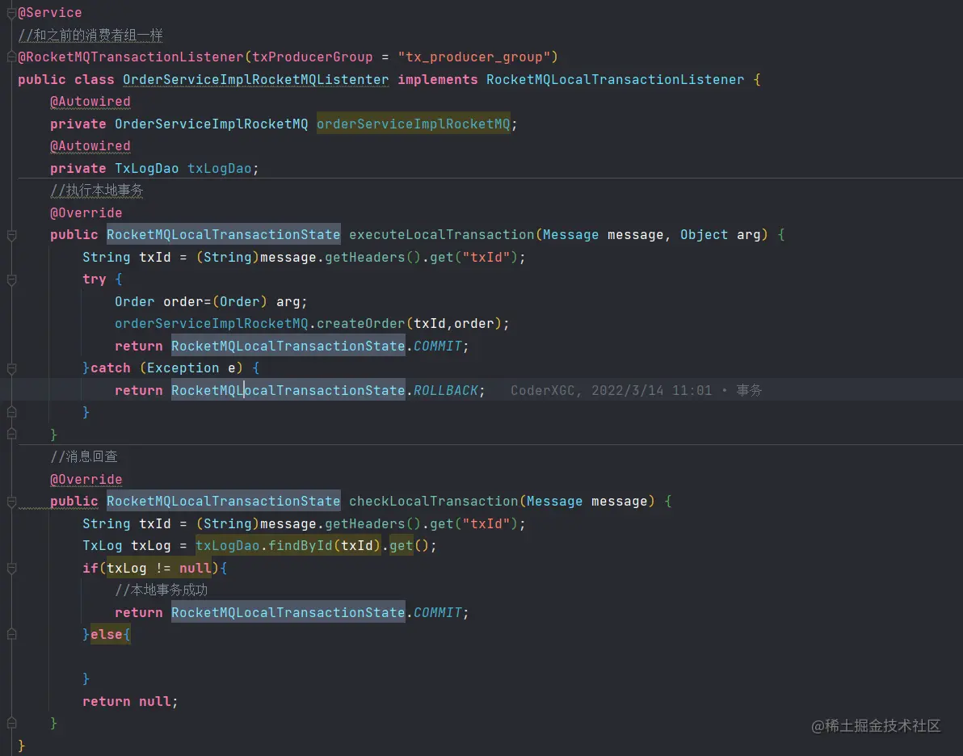Viewport: 963px width, 756px height.
Task: Click @Autowired above the TxLogDao field
Action: tap(90, 146)
